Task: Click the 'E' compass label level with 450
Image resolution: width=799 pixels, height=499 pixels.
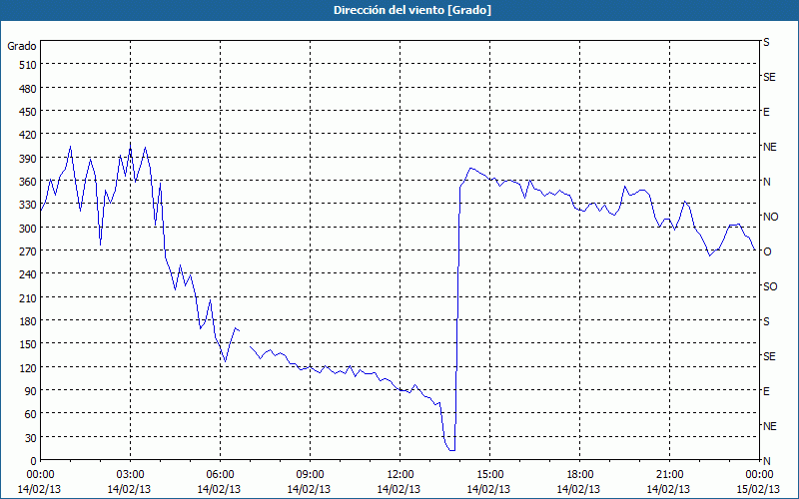Action: [766, 112]
